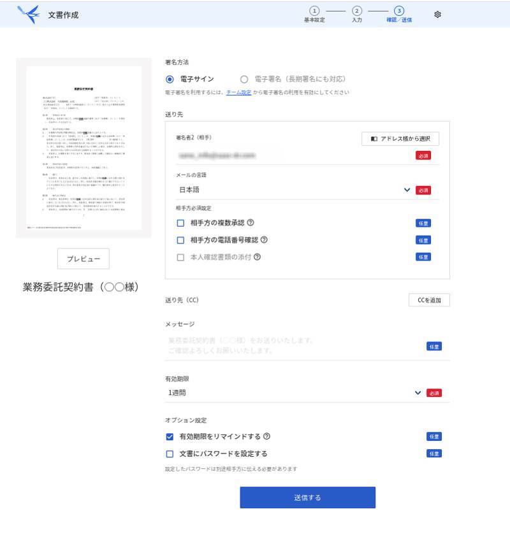Click help icon beside 有効期限をリマインドする

click(x=266, y=437)
